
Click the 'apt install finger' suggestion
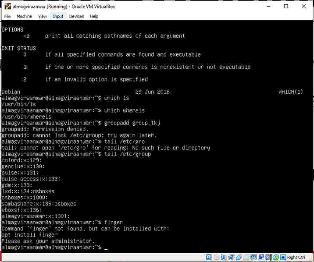pyautogui.click(x=29, y=234)
